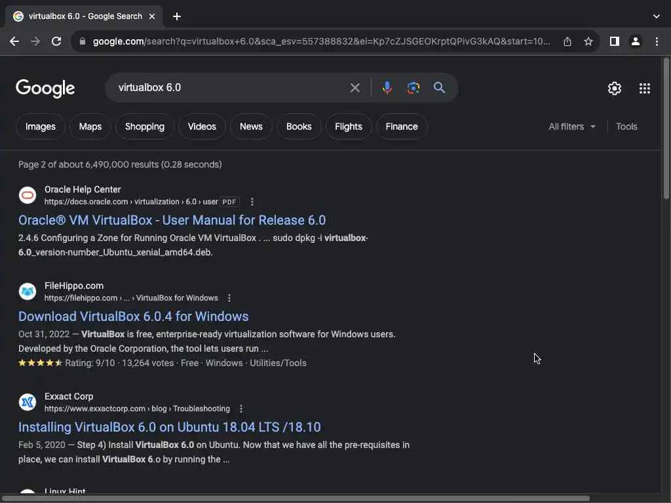Open the tab search dropdown arrow
The width and height of the screenshot is (671, 503).
coord(657,16)
